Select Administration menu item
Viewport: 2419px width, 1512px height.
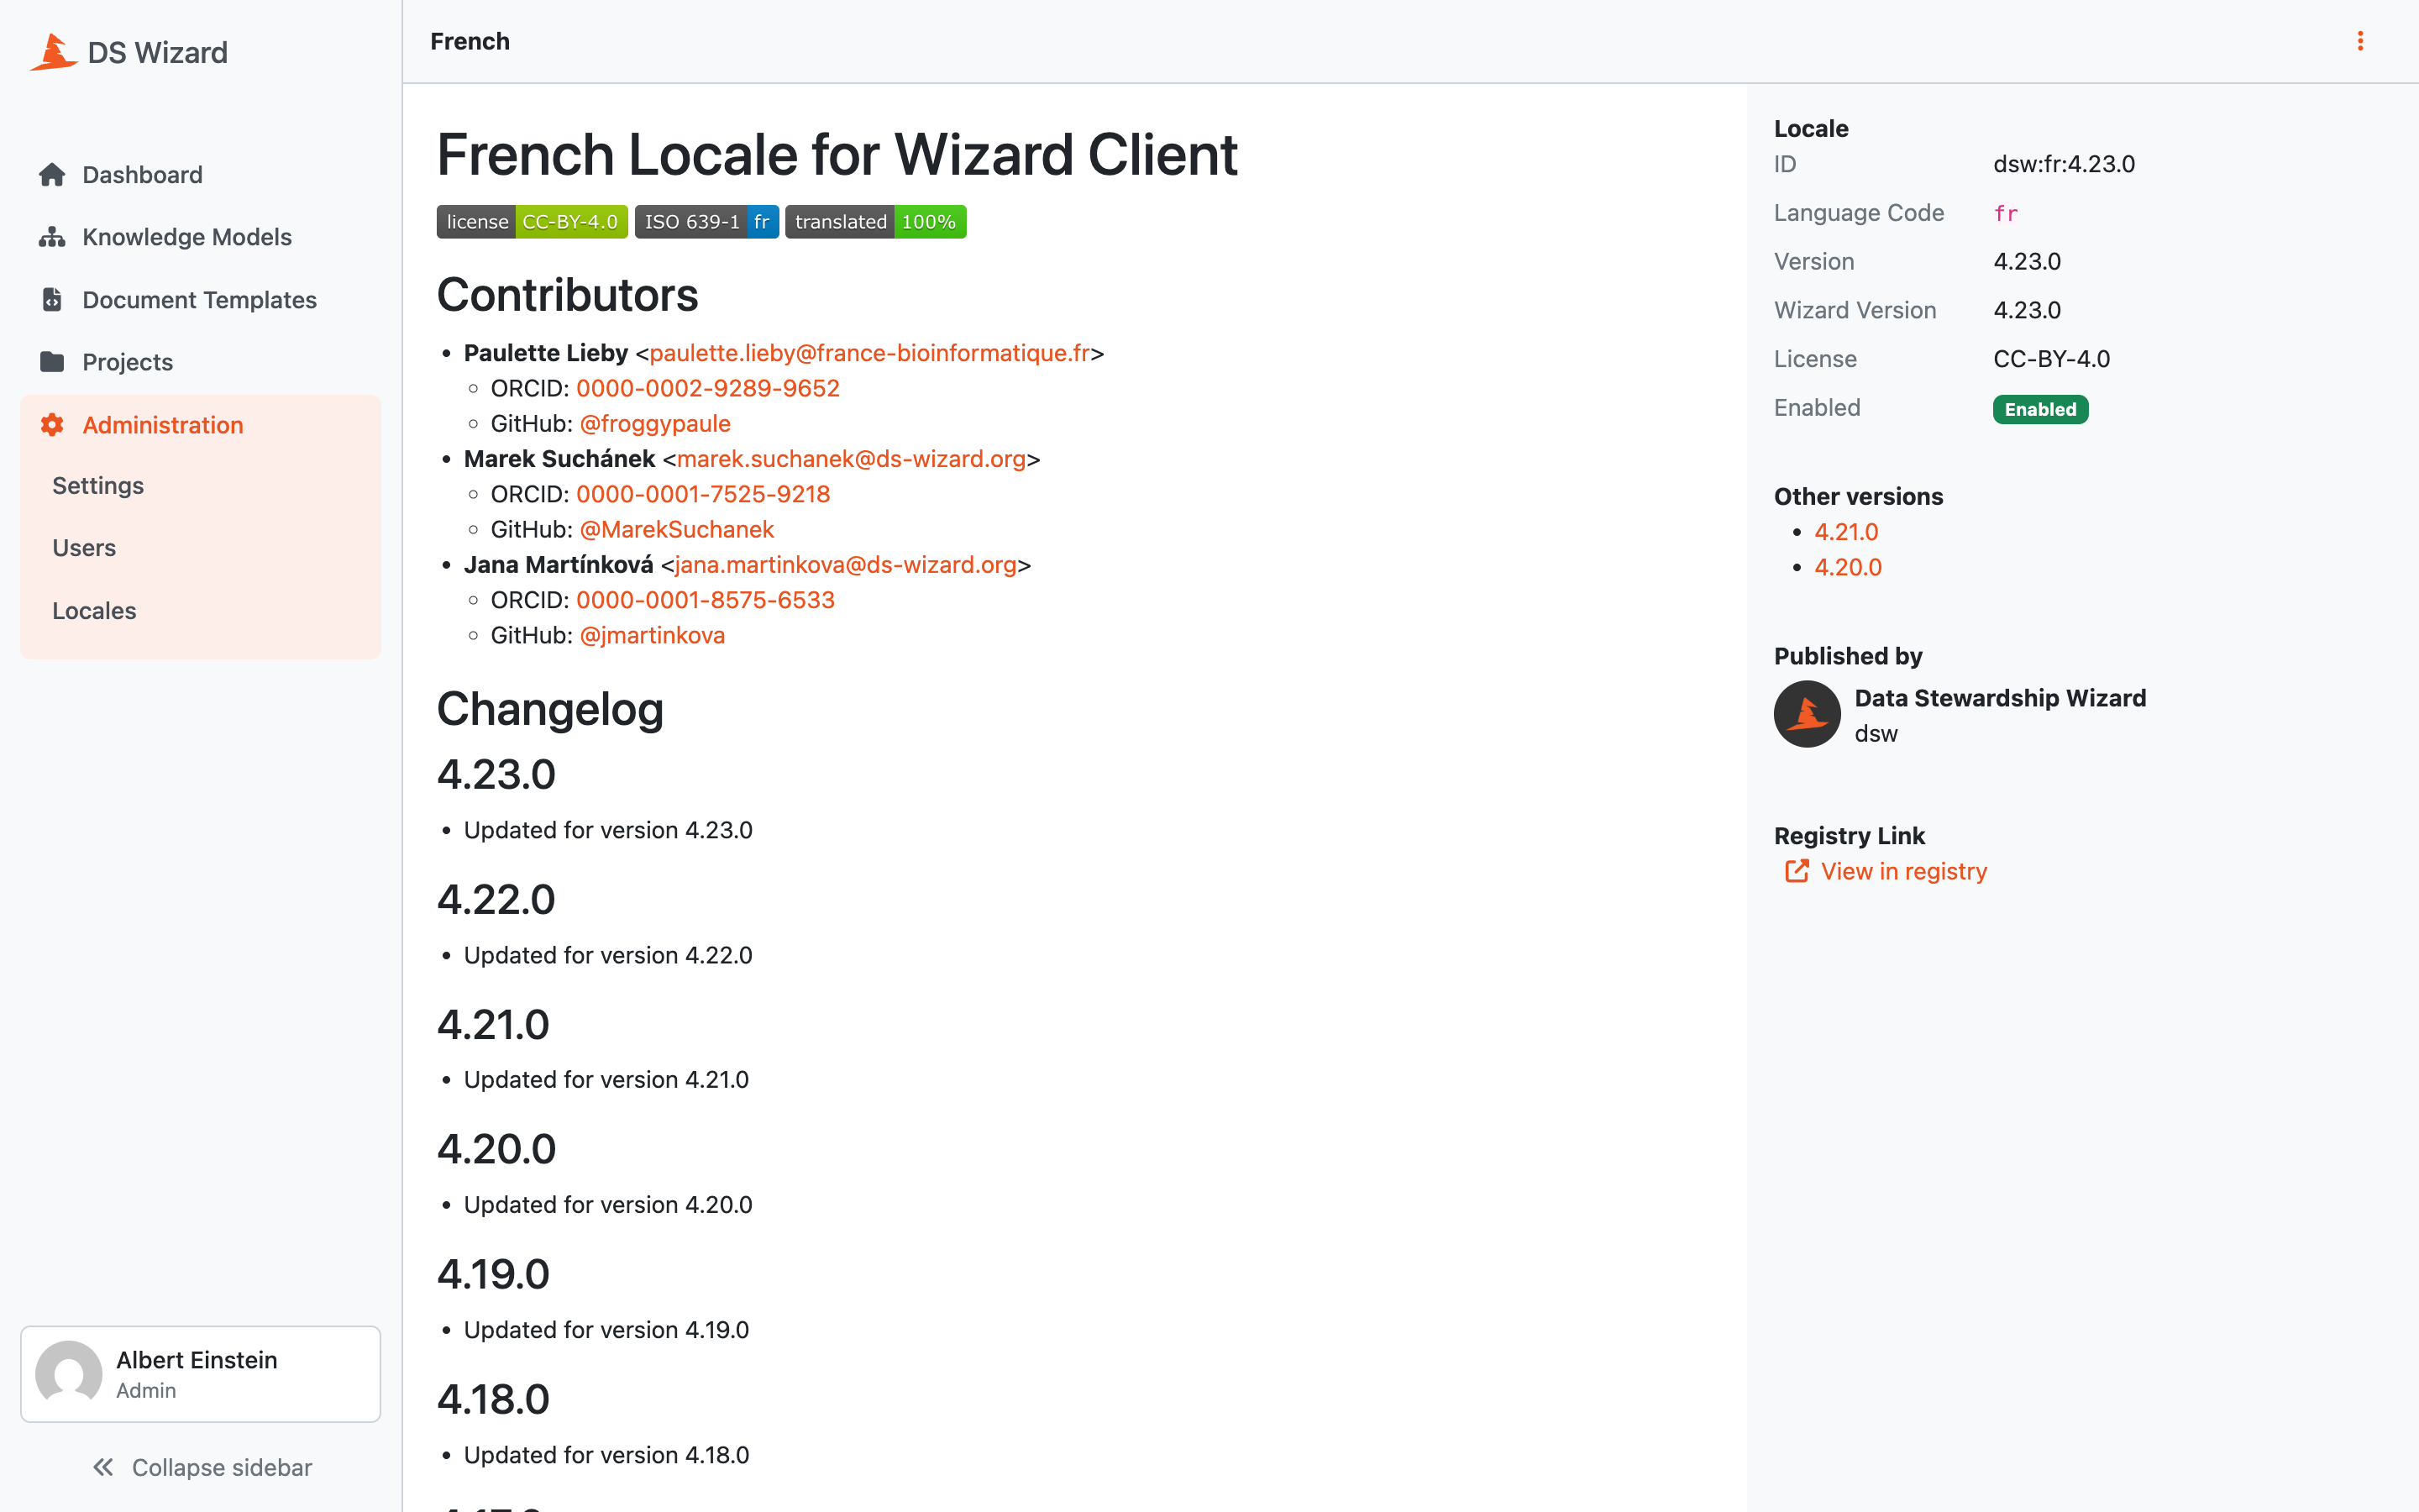(200, 424)
